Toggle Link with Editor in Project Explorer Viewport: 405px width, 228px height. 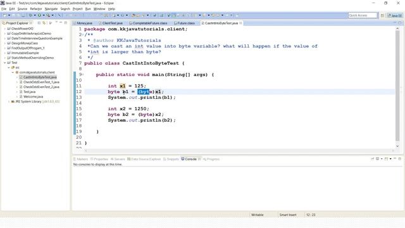pyautogui.click(x=44, y=23)
